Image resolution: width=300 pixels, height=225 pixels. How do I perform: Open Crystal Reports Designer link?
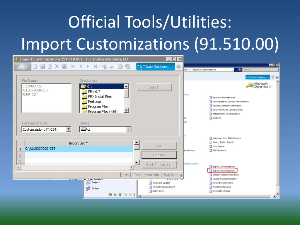pyautogui.click(x=223, y=179)
